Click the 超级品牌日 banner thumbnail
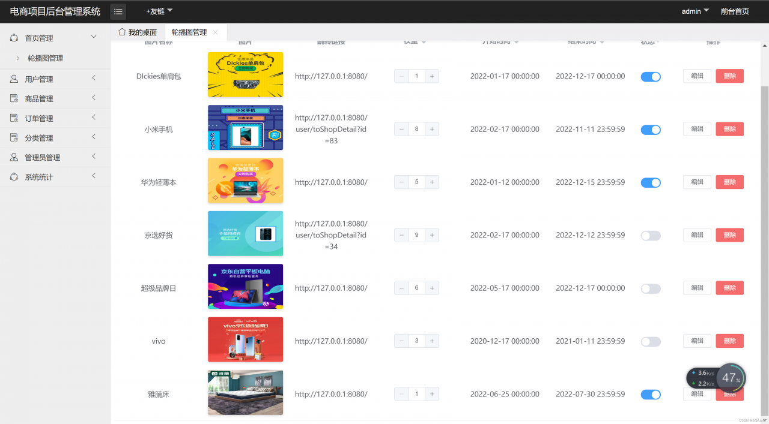This screenshot has height=424, width=769. coord(245,287)
